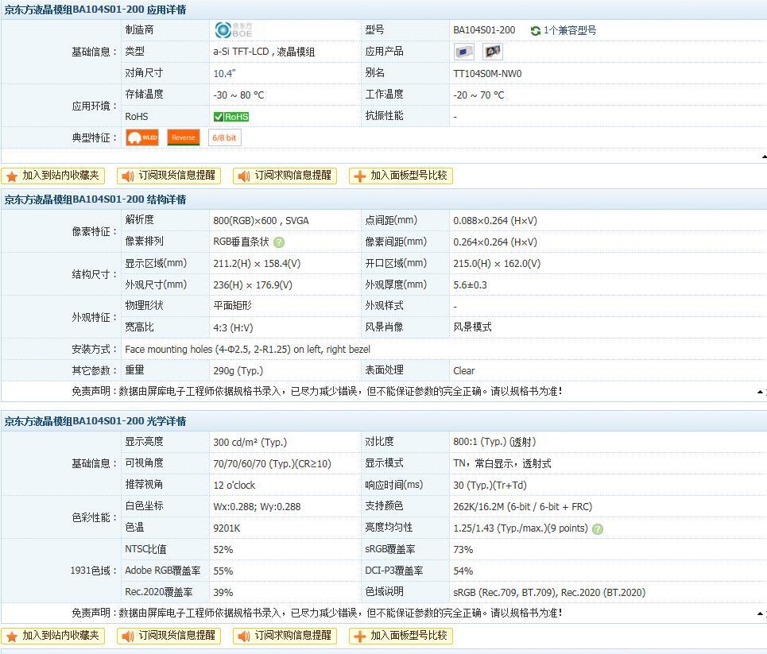
Task: Click bottom 加入面板型号比较 button
Action: (x=401, y=636)
